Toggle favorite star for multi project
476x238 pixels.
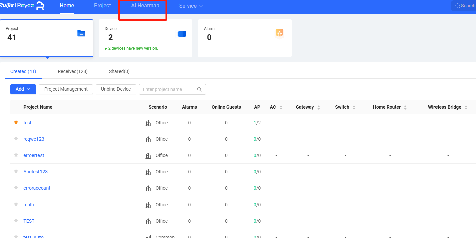click(x=16, y=205)
